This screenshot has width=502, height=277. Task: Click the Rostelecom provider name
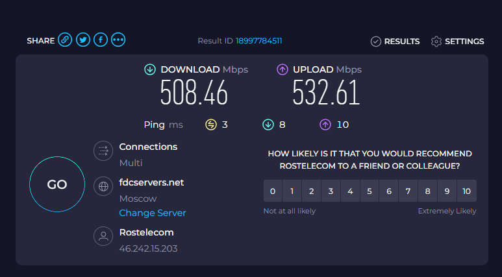click(x=146, y=232)
